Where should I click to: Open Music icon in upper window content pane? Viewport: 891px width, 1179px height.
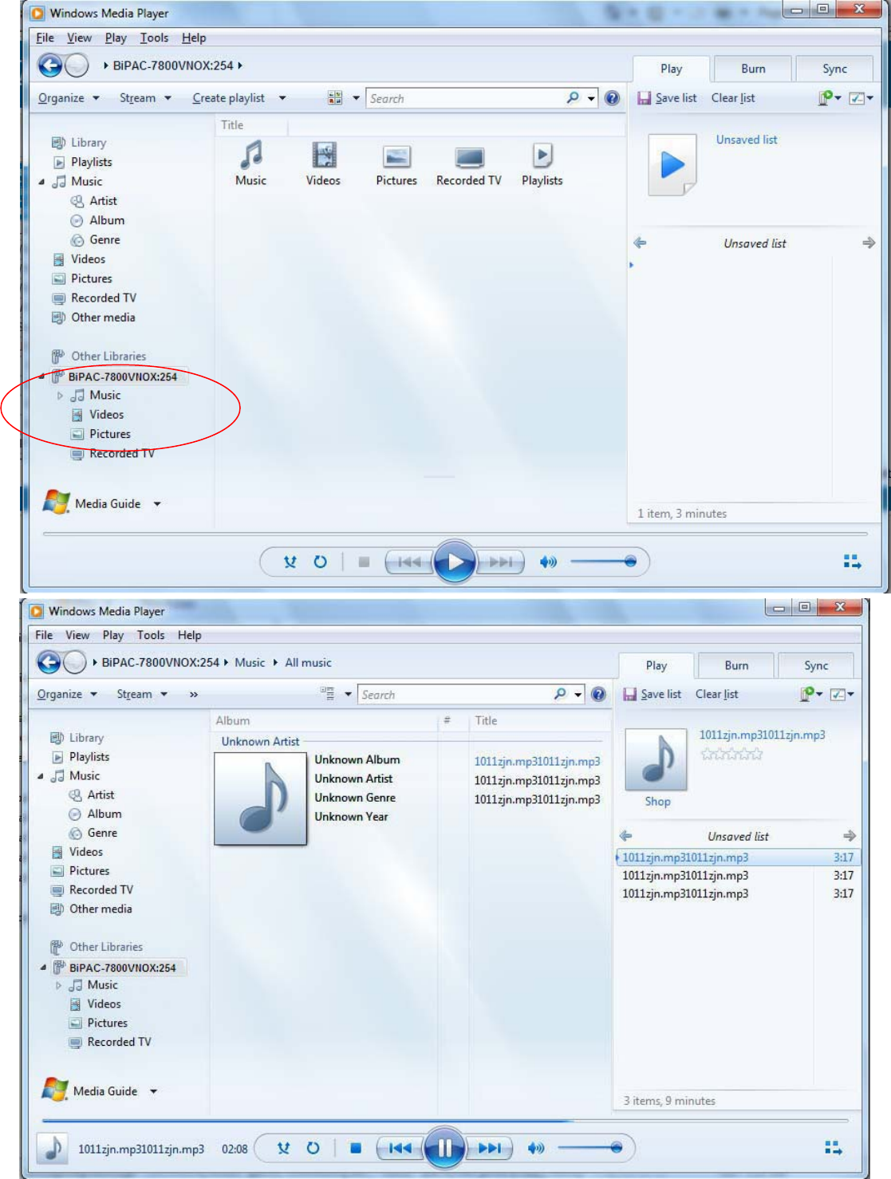pyautogui.click(x=251, y=164)
